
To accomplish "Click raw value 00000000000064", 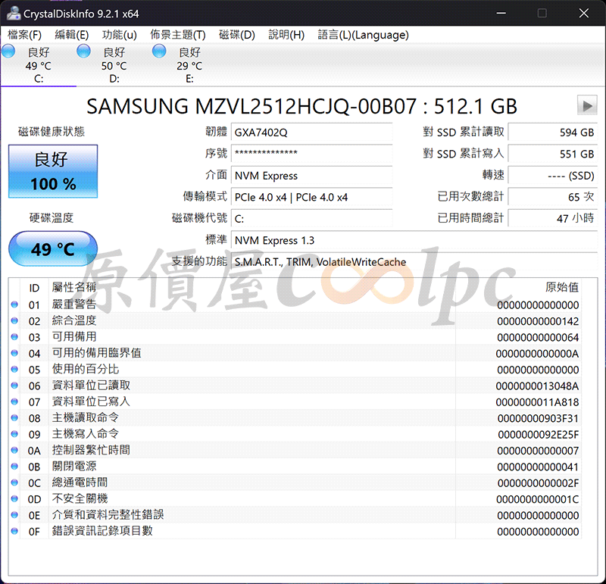I will point(538,337).
